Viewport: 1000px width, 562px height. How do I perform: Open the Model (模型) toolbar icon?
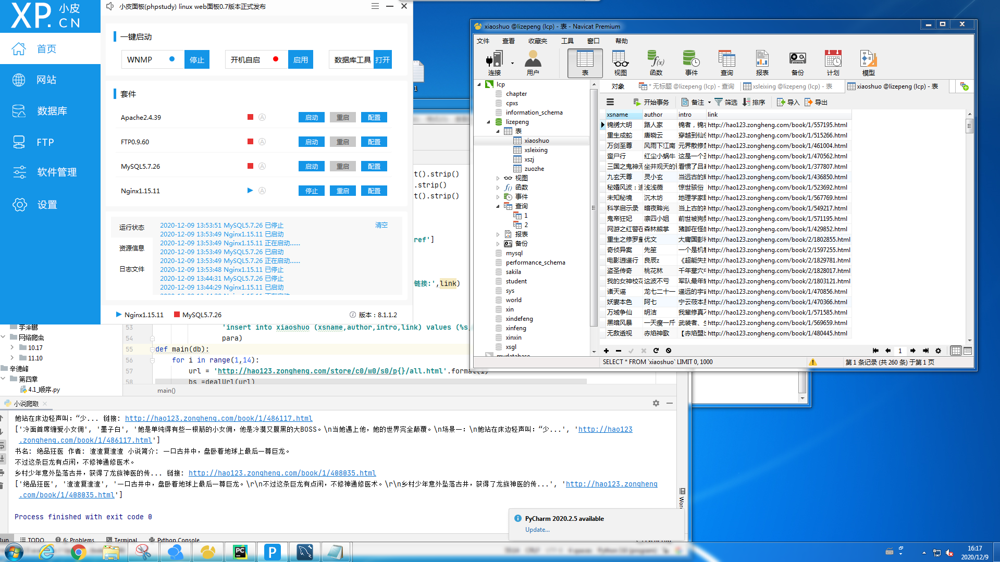[868, 63]
